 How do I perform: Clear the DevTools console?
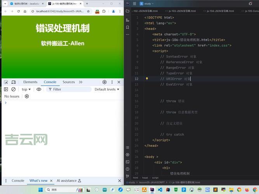pyautogui.click(x=13, y=89)
